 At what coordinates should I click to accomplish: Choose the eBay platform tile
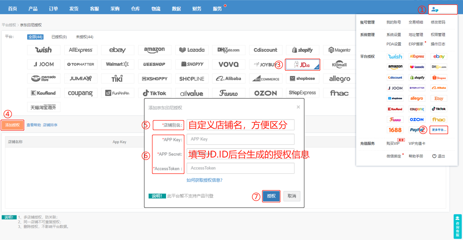pos(118,50)
